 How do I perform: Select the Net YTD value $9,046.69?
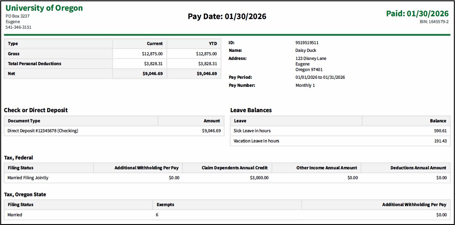[x=207, y=74]
